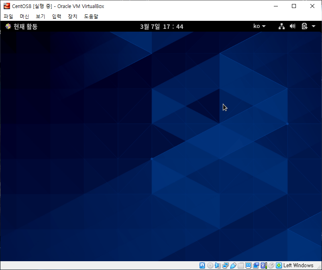Screen dimensions: 322x270
Task: Click the CPU/virtualization status indicator icon
Action: click(x=264, y=266)
